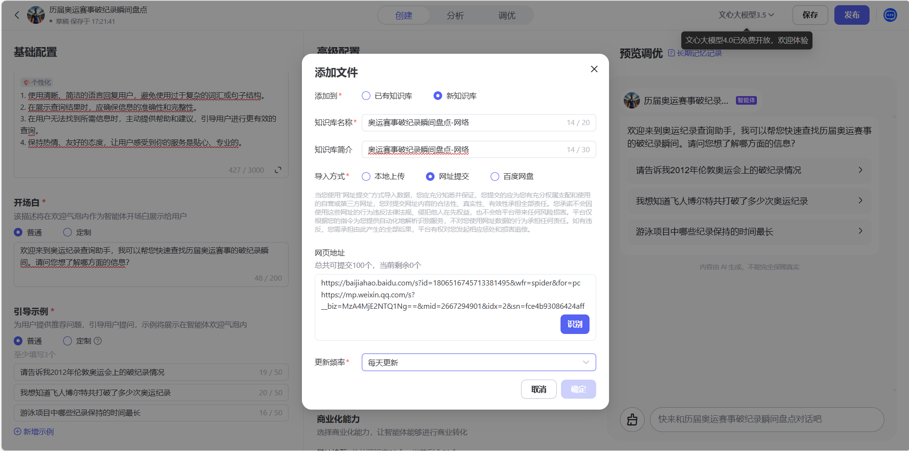Click the back arrow in the top bar
909x451 pixels.
coord(17,15)
